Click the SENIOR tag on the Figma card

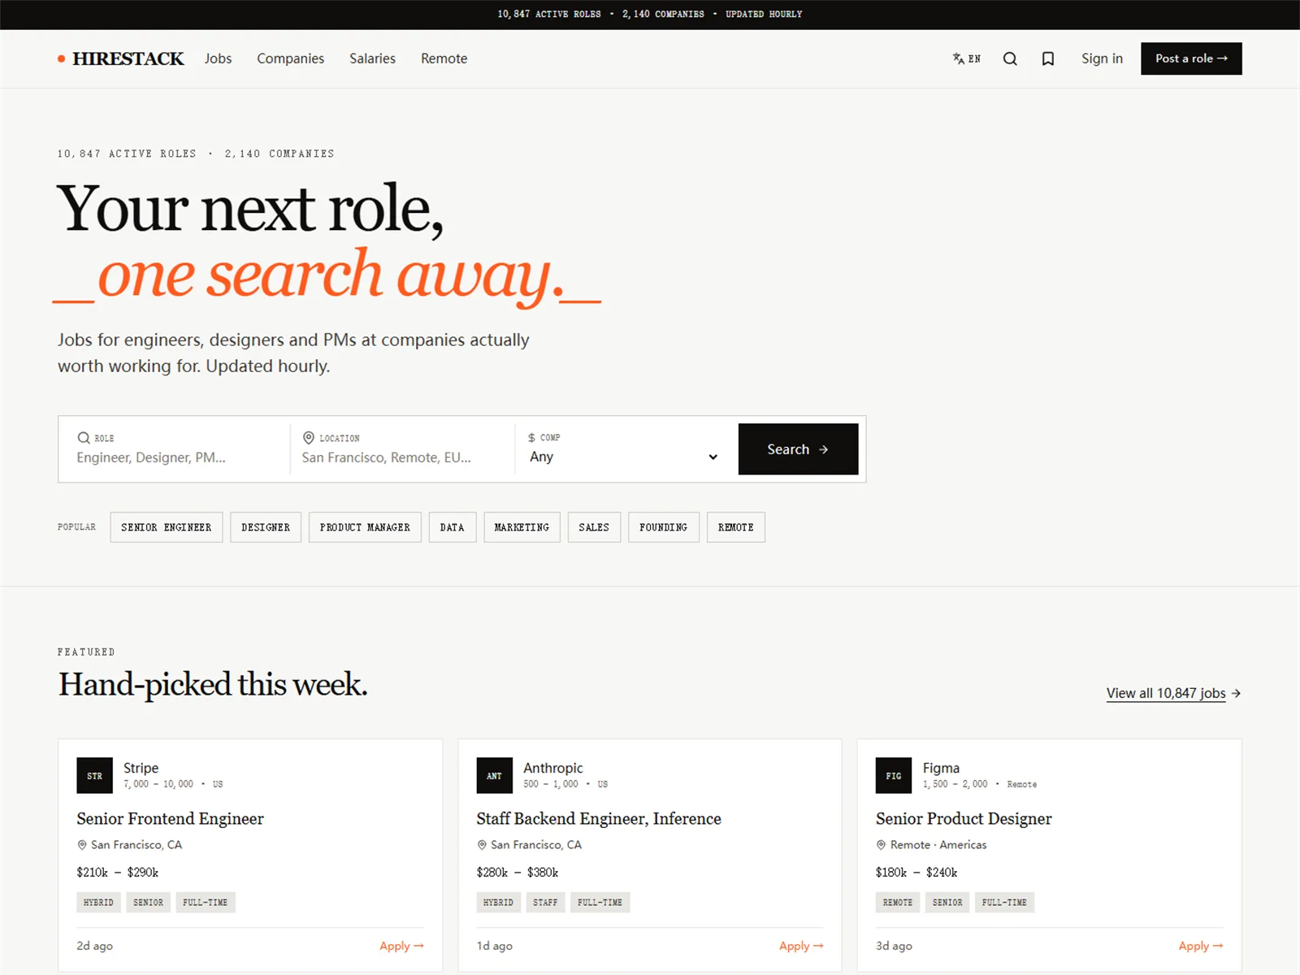(947, 903)
